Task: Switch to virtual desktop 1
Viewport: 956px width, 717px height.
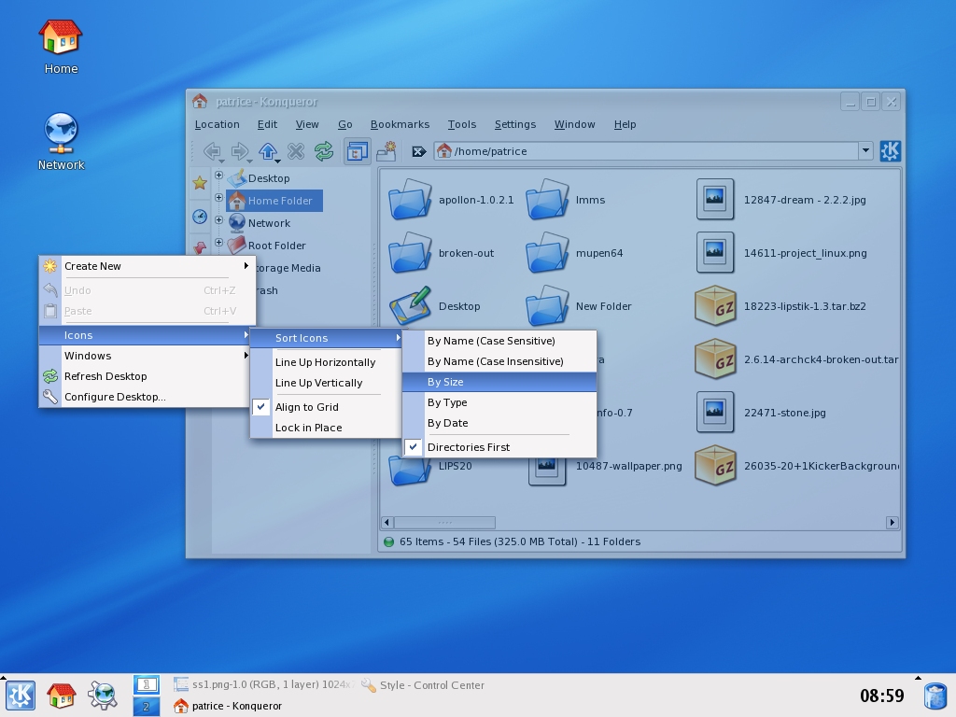Action: [x=147, y=684]
